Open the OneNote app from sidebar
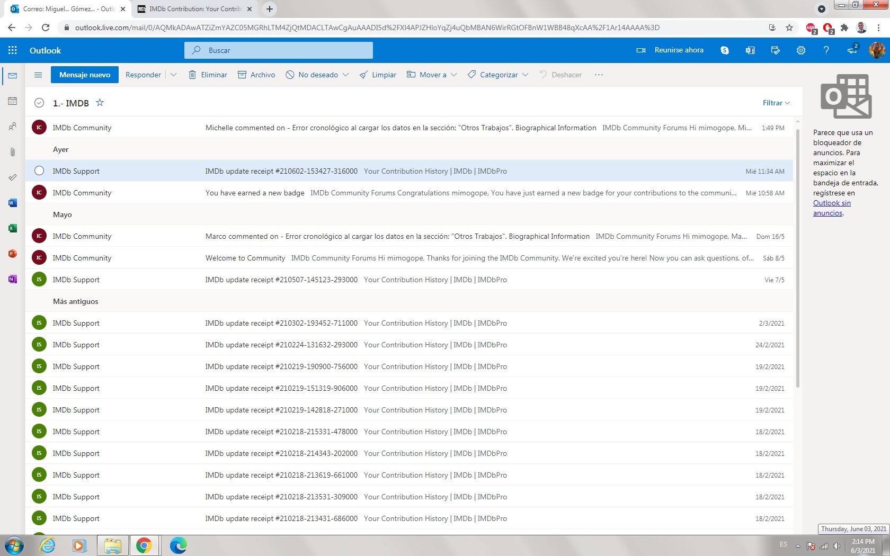Viewport: 890px width, 556px height. [13, 279]
